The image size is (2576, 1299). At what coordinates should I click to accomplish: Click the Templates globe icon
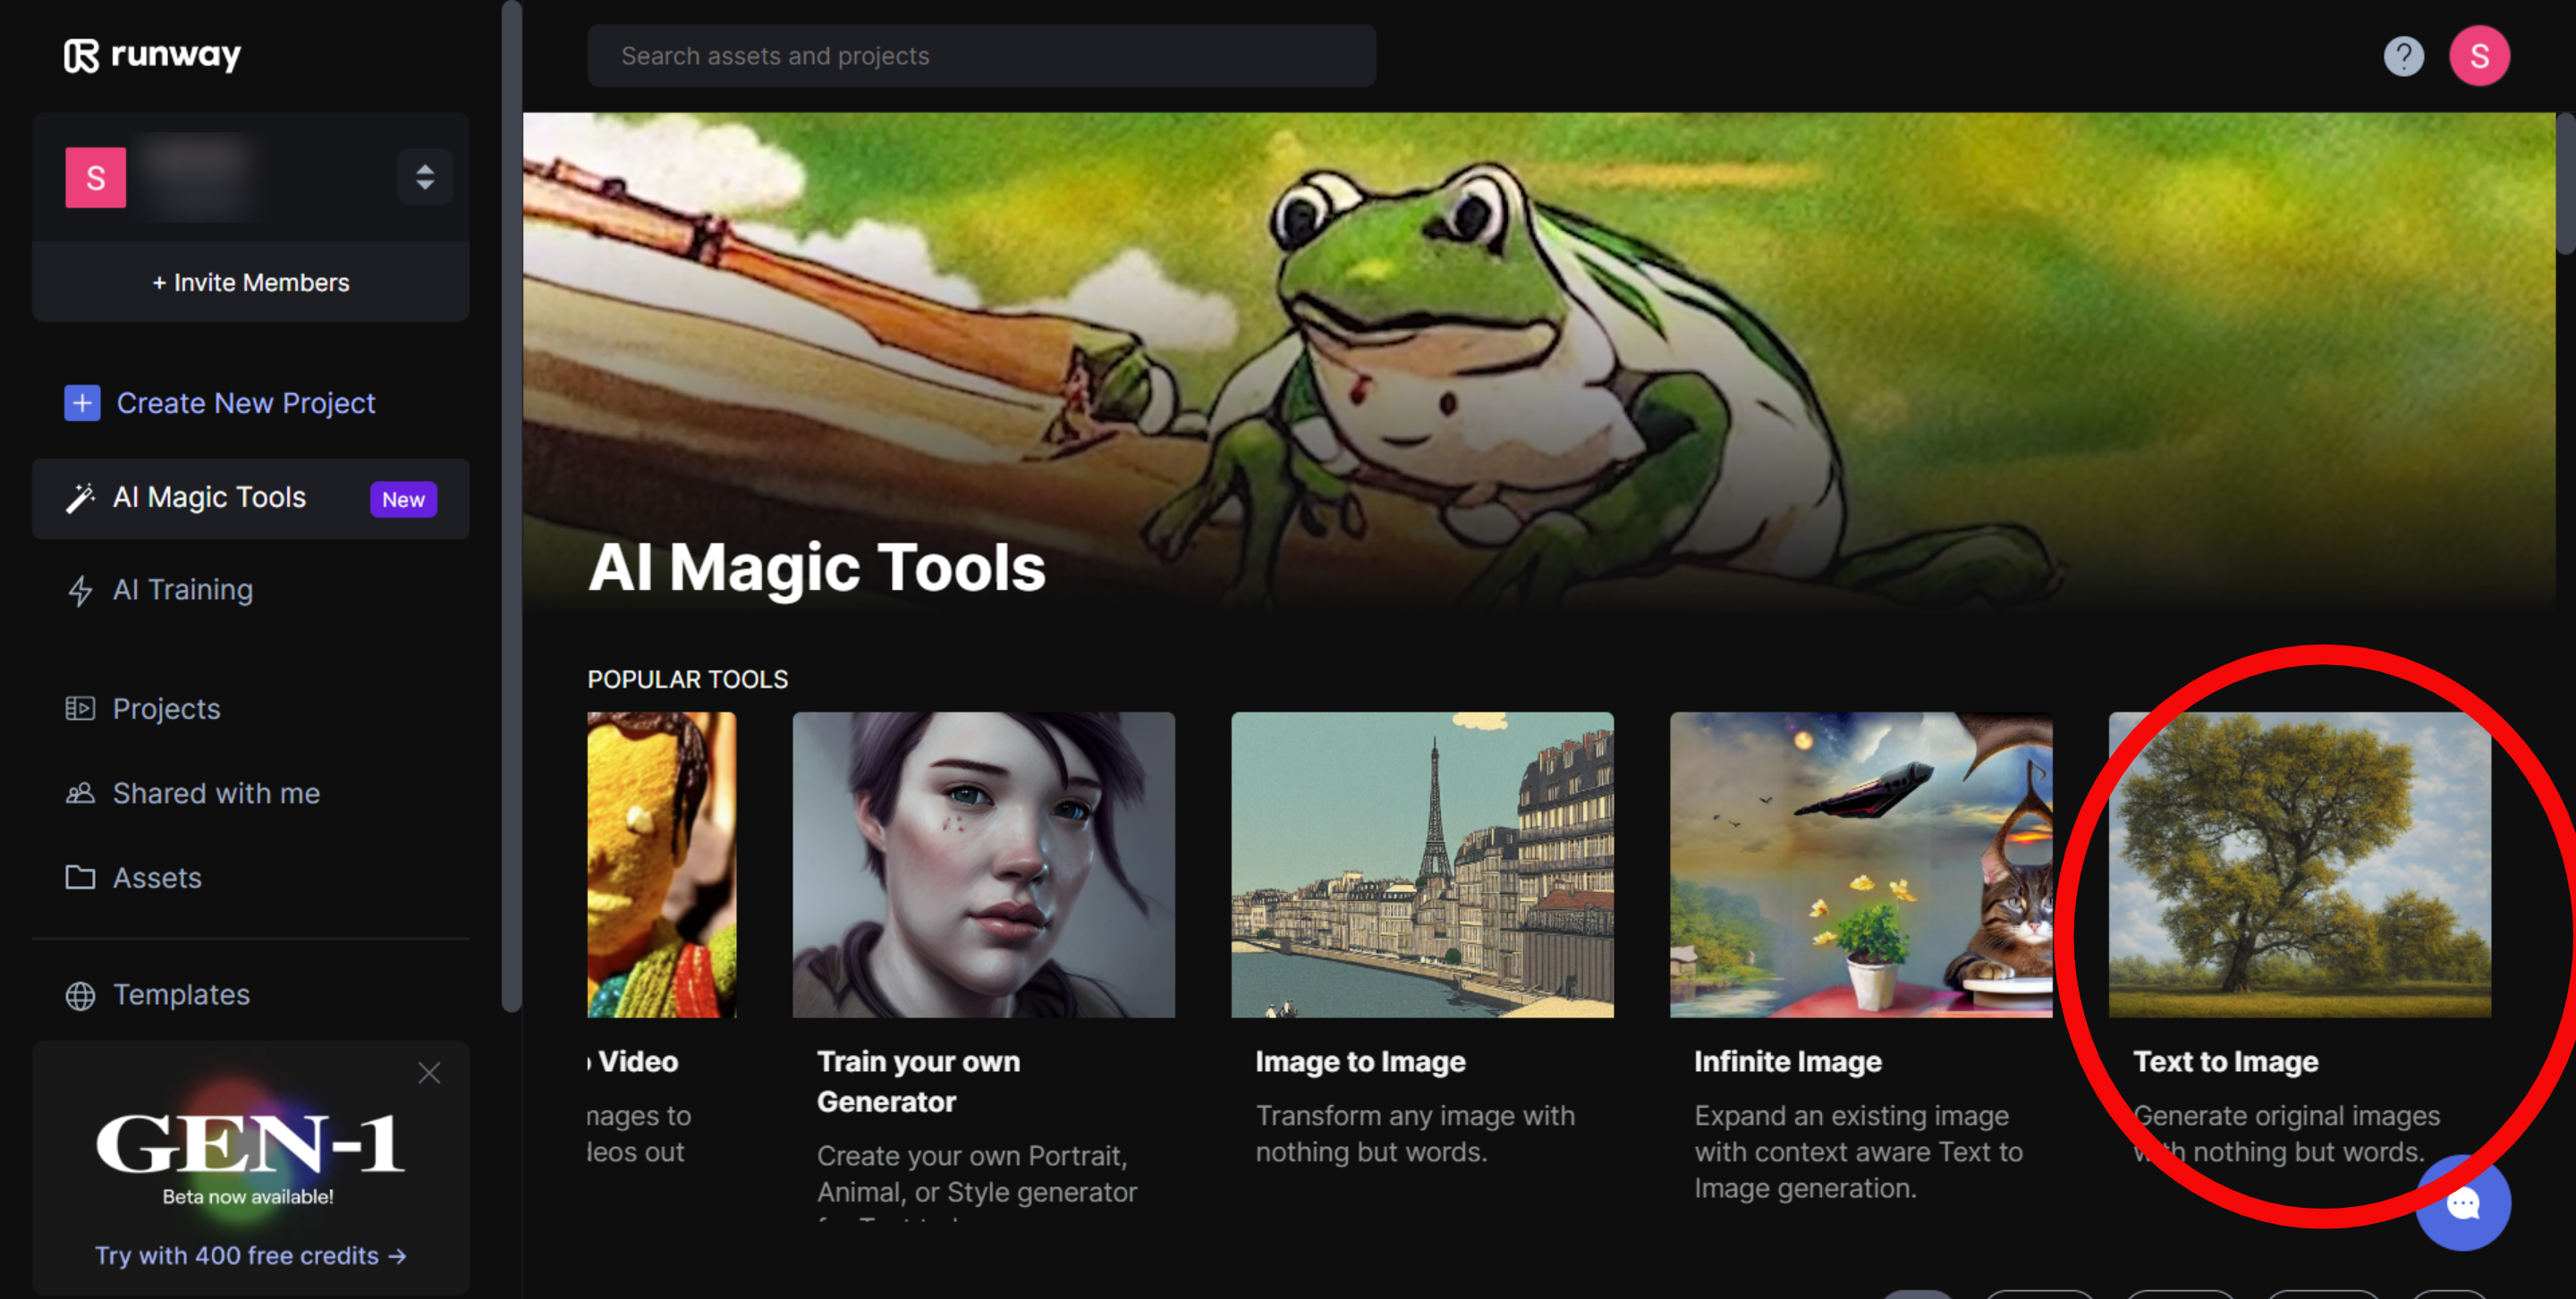(80, 995)
